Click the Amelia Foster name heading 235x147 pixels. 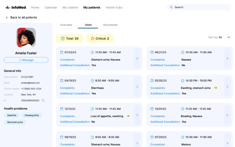click(x=26, y=53)
